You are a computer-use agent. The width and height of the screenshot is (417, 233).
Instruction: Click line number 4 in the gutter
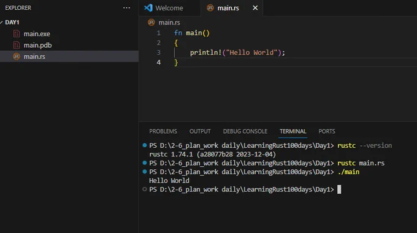click(158, 63)
